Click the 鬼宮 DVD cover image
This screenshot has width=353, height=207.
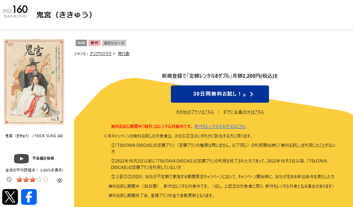click(x=34, y=82)
